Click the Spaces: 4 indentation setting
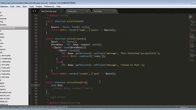 (184, 107)
